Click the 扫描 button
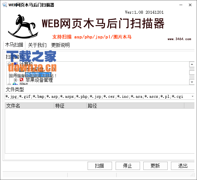Viewport: 197px width, 180px height. coord(100,166)
